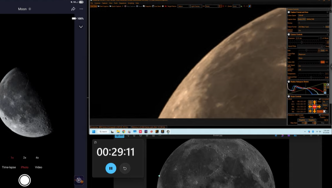Switch to Time-lapse mode

tap(9, 167)
